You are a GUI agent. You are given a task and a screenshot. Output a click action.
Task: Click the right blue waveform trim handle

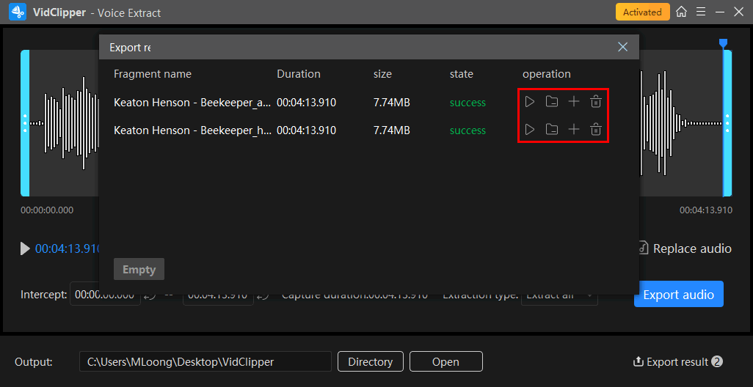tap(727, 123)
